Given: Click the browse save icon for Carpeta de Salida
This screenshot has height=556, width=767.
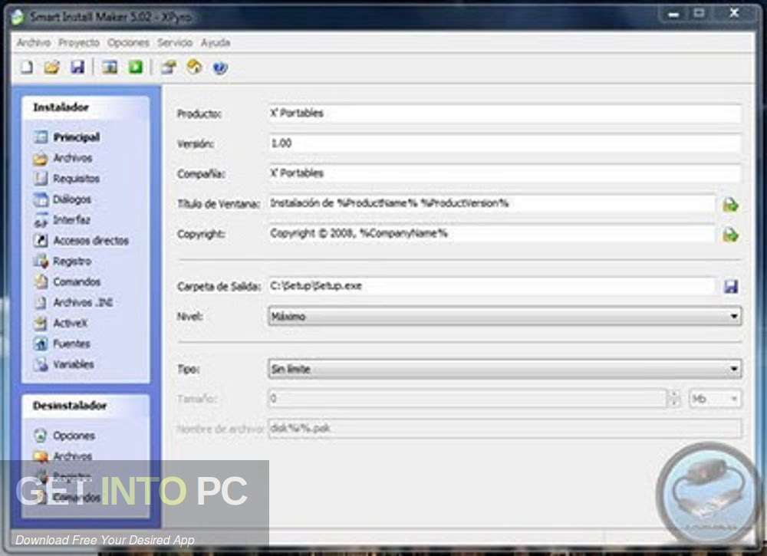Looking at the screenshot, I should 731,287.
